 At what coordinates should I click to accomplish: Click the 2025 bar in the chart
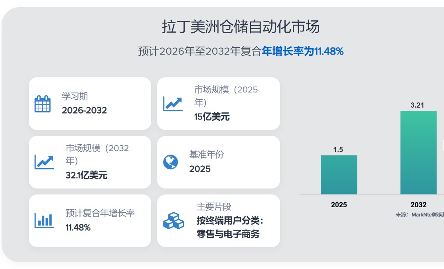339,175
